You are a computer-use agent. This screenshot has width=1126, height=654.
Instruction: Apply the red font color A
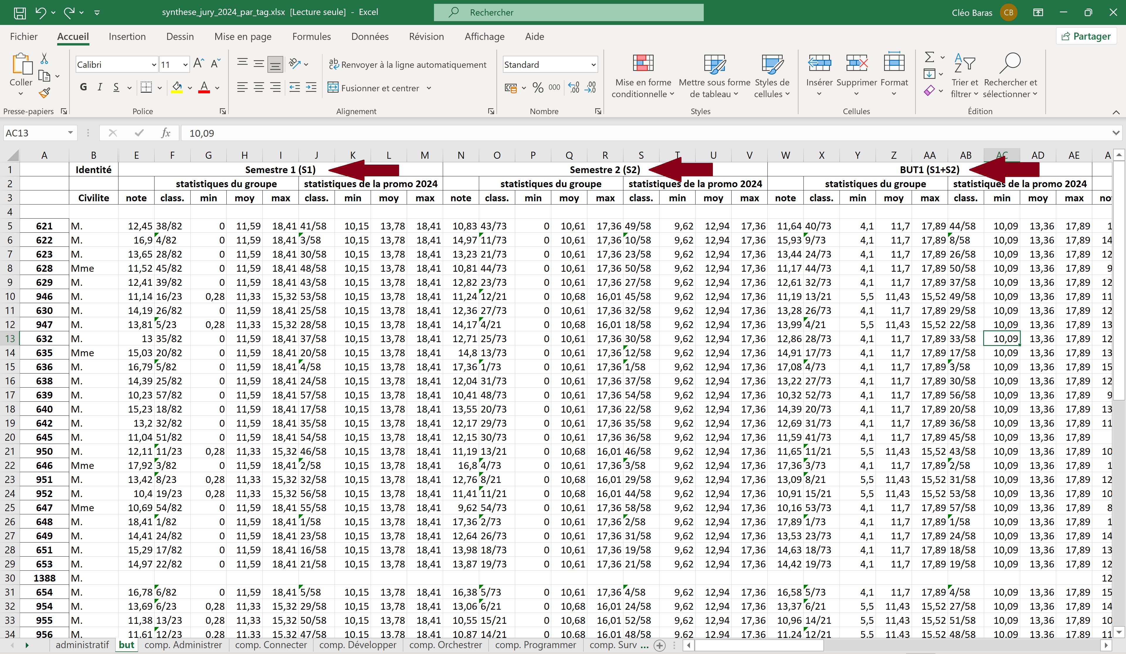coord(204,87)
